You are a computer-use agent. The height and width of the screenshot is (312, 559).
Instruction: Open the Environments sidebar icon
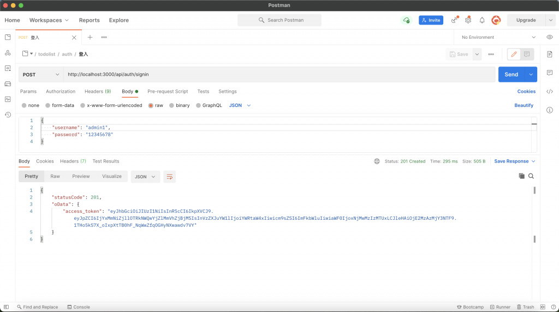[x=8, y=68]
